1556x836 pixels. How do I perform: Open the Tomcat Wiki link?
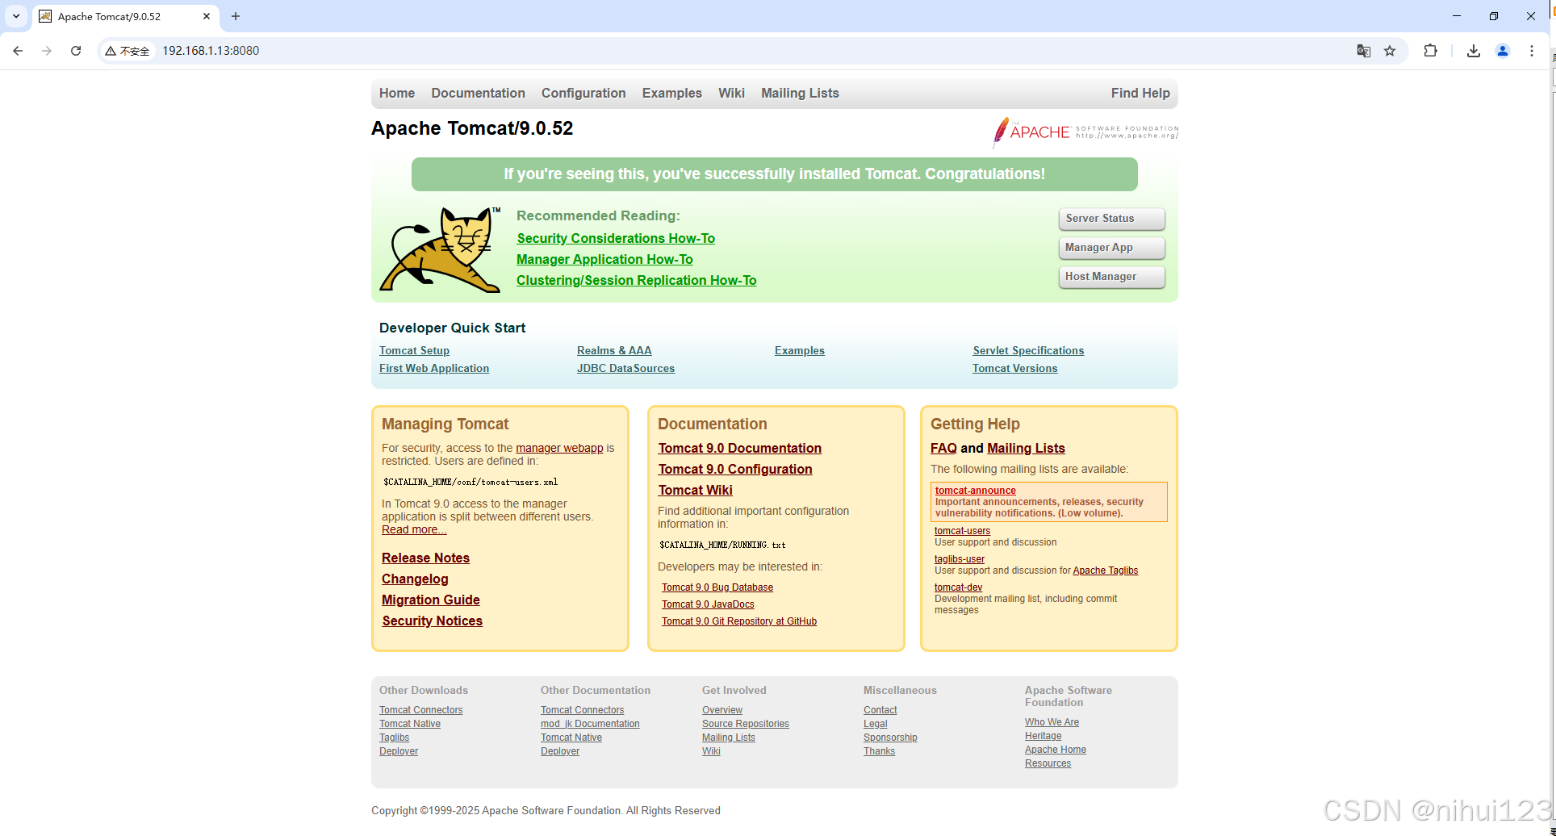(695, 491)
